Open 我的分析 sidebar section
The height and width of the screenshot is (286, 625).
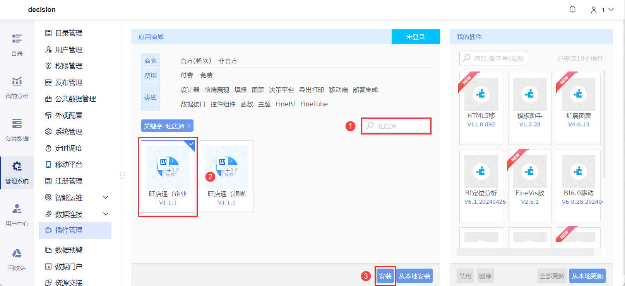pos(17,88)
